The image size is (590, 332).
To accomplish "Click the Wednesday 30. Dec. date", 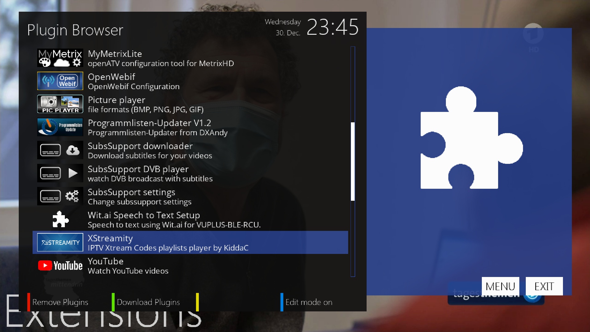I will click(283, 27).
